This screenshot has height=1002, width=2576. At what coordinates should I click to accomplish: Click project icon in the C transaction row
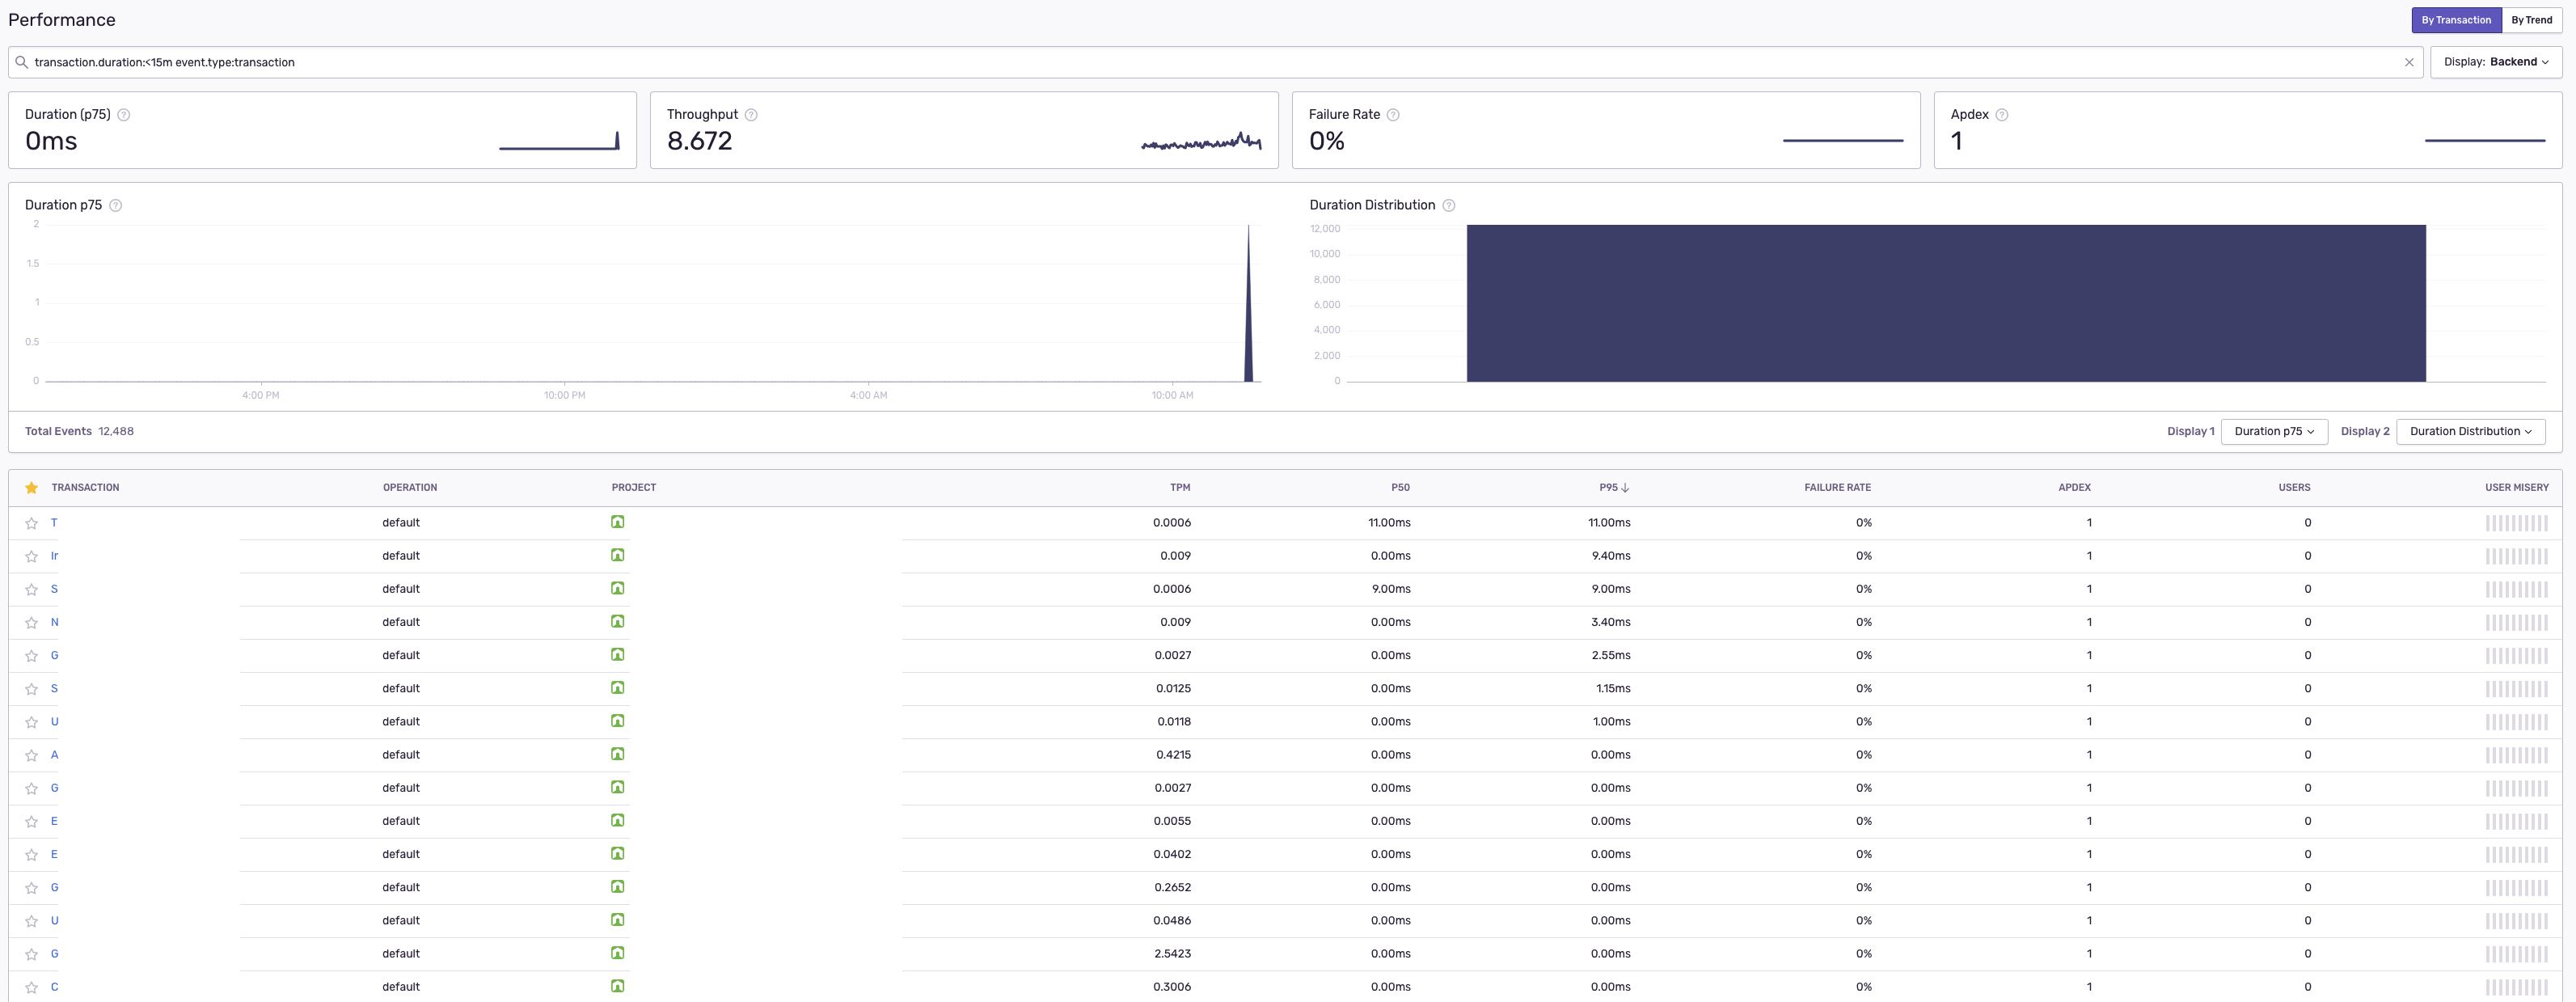pos(618,986)
